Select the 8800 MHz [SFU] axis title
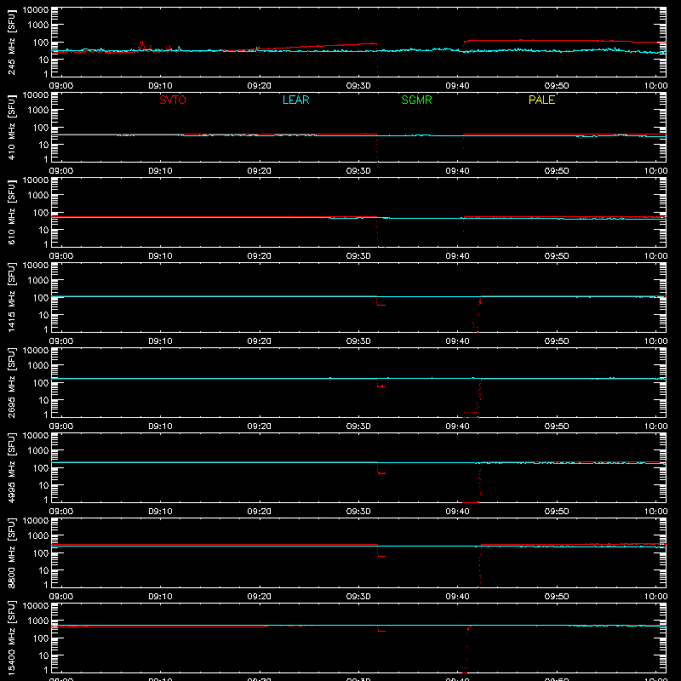 pyautogui.click(x=11, y=552)
